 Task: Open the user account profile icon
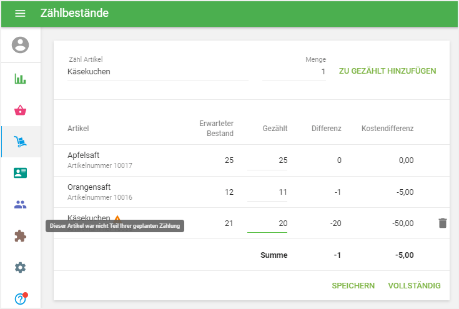pos(21,45)
